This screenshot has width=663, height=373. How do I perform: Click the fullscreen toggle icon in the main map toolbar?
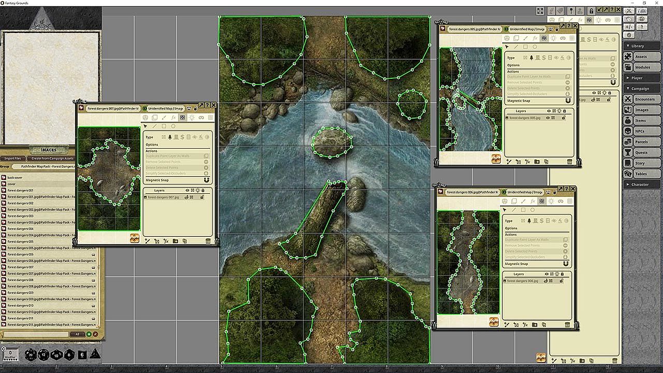point(540,10)
